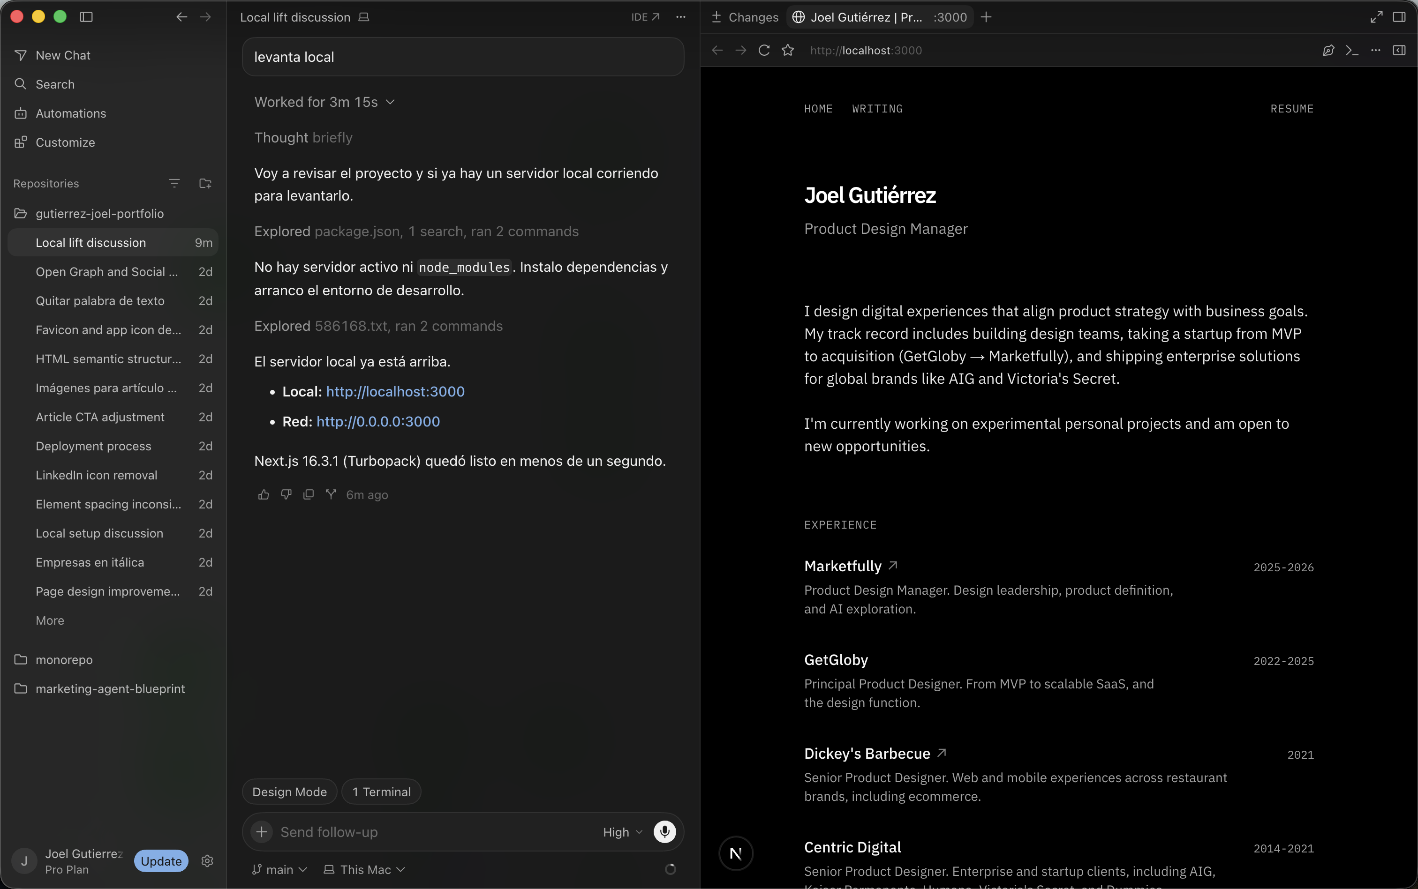The width and height of the screenshot is (1418, 889).
Task: Open the http://localhost:3000 link in chat
Action: click(395, 392)
